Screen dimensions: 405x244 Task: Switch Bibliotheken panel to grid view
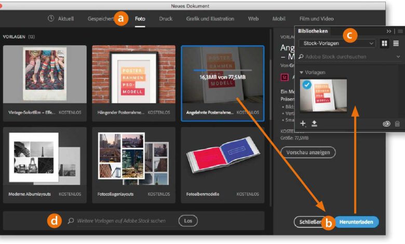384,44
